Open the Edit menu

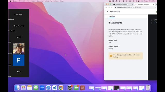pos(24,1)
